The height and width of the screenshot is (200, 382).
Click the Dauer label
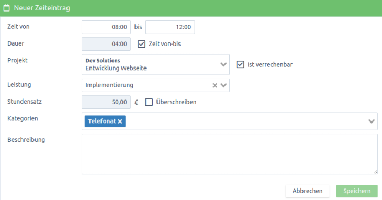coord(16,43)
